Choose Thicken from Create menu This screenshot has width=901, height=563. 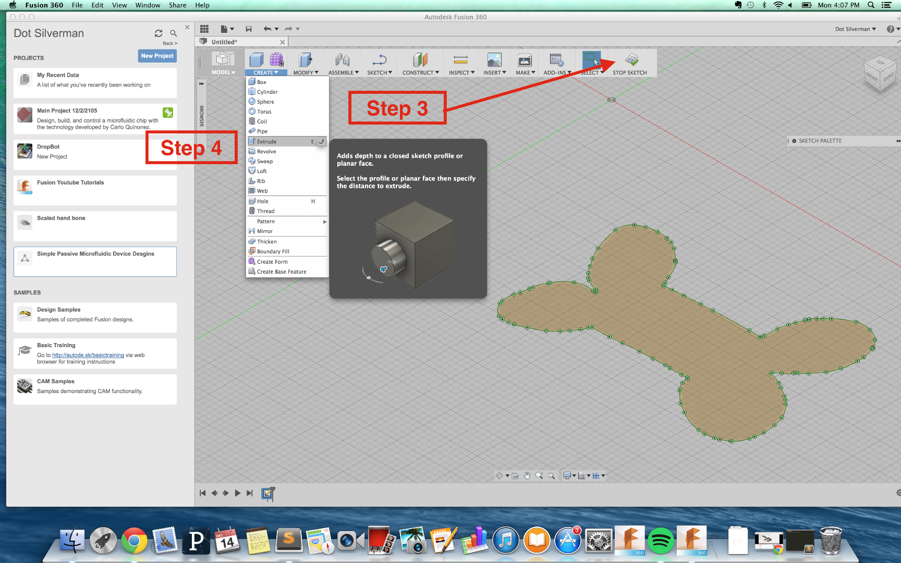click(x=287, y=242)
